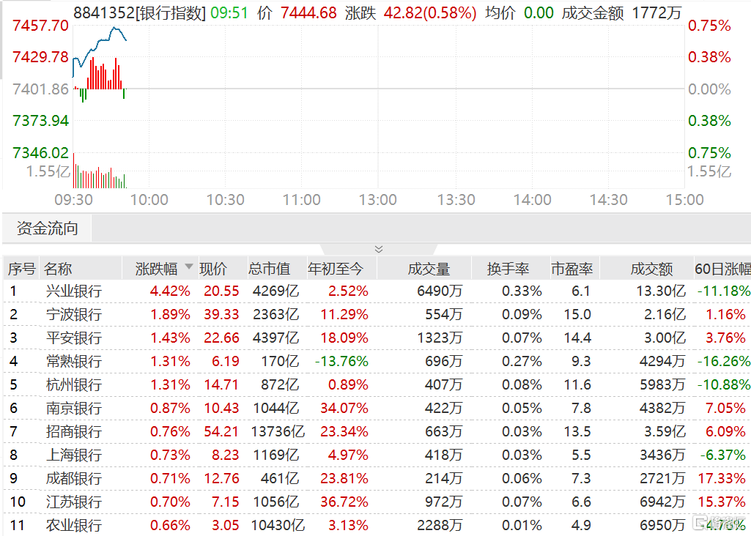Image resolution: width=751 pixels, height=536 pixels.
Task: Click the 成交金额 value 1772万
Action: [x=656, y=13]
